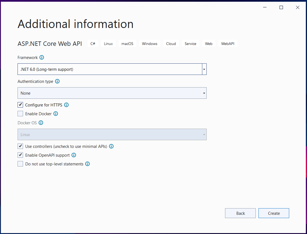307x234 pixels.
Task: Click the ASP.NET Core Web API title
Action: [x=50, y=44]
